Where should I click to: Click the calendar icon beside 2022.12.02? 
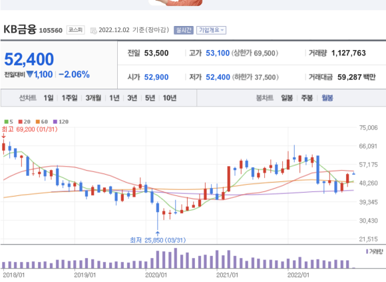point(94,31)
